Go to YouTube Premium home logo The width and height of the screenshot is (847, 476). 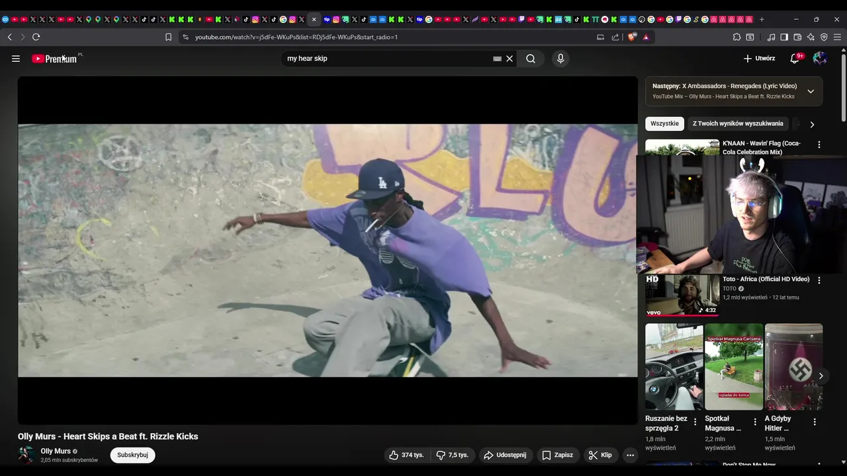(x=54, y=59)
